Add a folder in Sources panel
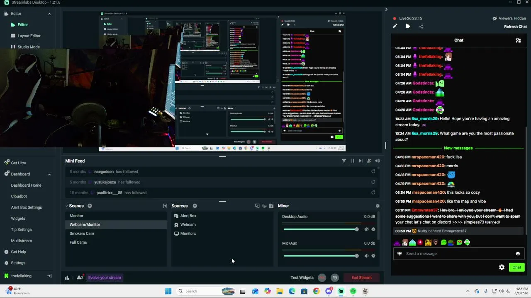Viewport: 531px width, 298px height. (x=271, y=206)
